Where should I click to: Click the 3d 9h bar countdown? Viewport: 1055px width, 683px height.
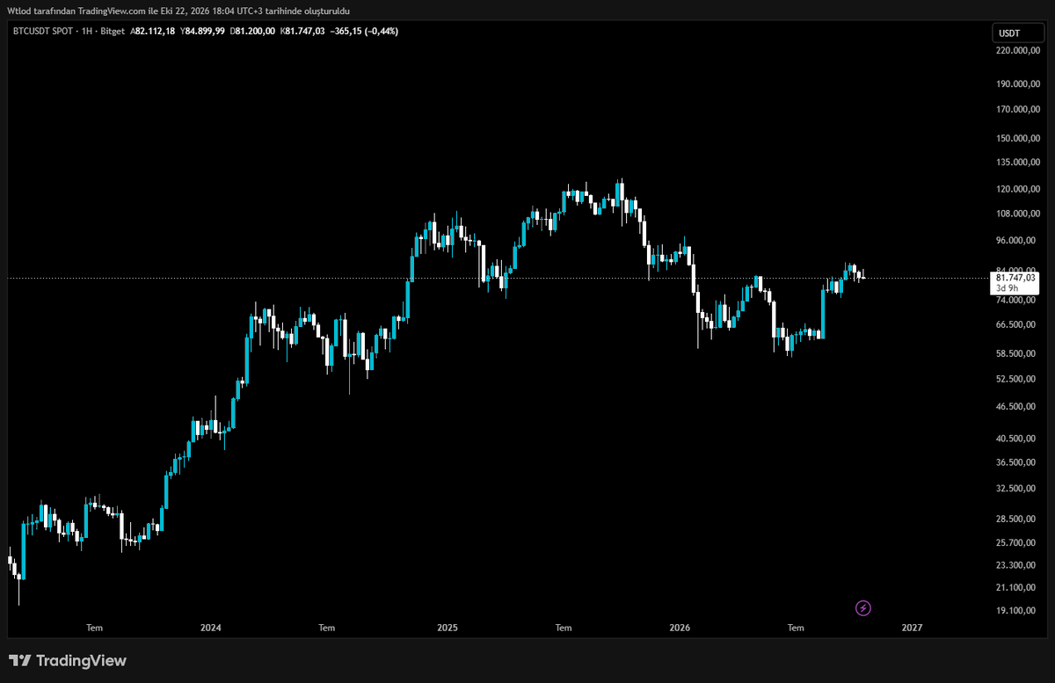click(1007, 288)
